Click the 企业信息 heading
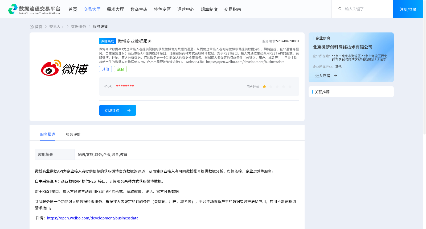 323,38
